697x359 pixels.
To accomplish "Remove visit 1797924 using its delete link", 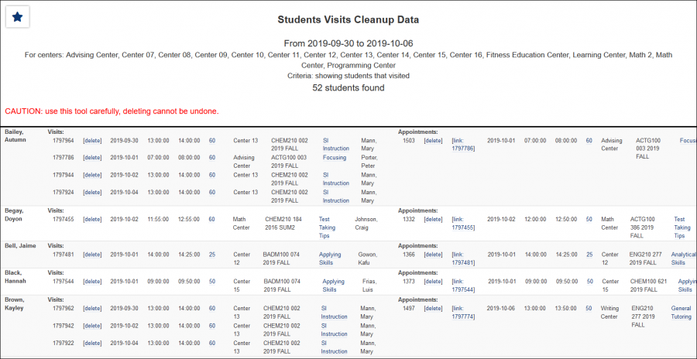I will click(x=92, y=192).
